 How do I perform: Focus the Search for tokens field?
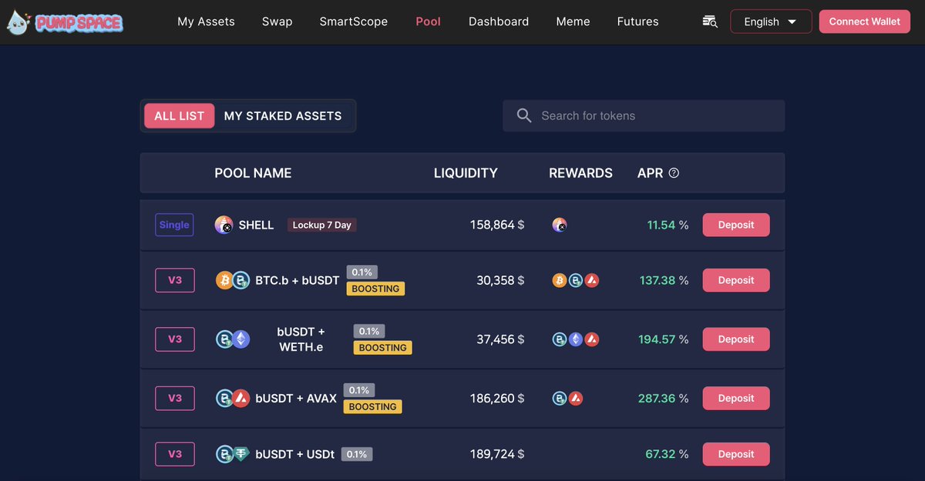click(644, 116)
